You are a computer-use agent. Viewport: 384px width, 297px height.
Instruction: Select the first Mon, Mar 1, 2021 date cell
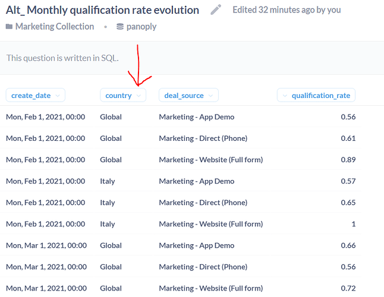46,245
